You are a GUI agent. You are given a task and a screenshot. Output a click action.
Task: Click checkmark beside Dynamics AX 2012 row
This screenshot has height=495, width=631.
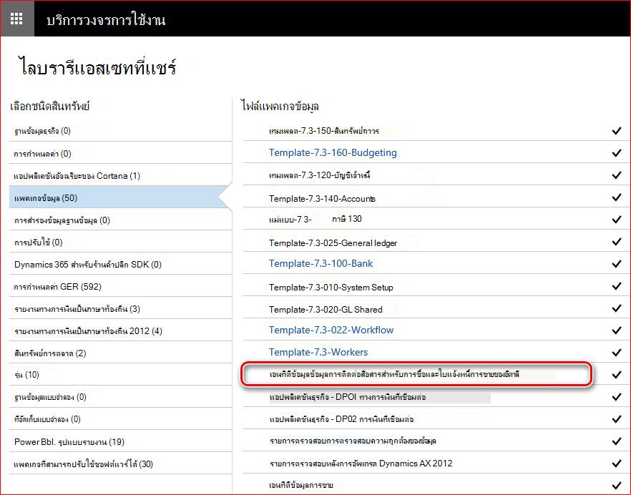click(x=616, y=464)
